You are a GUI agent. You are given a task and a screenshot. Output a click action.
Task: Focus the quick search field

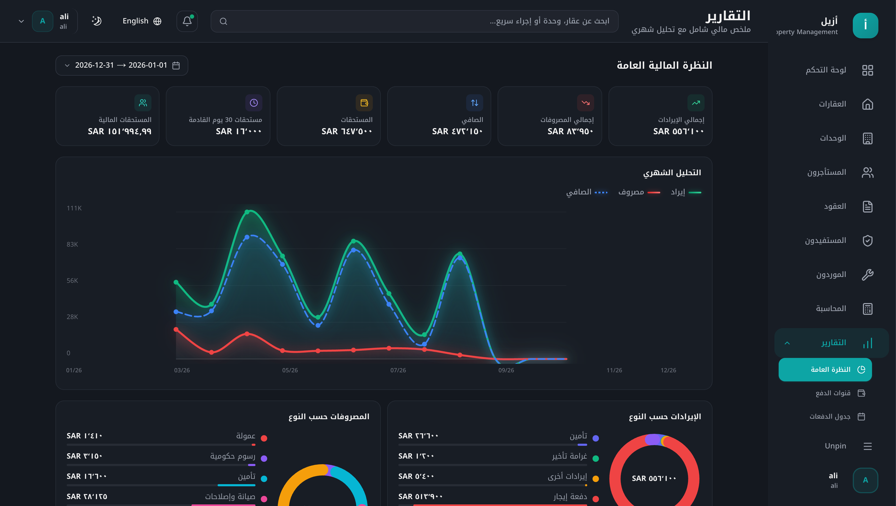click(414, 21)
